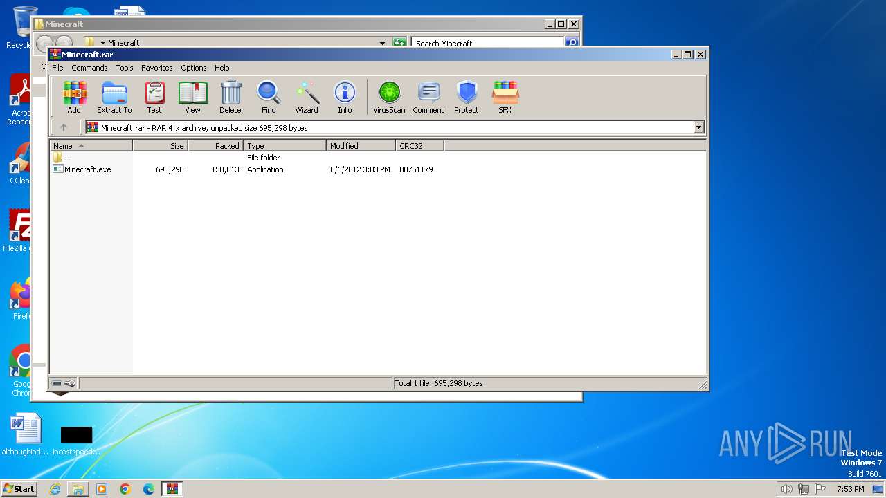Image resolution: width=886 pixels, height=498 pixels.
Task: Launch the Wizard tool
Action: (x=307, y=98)
